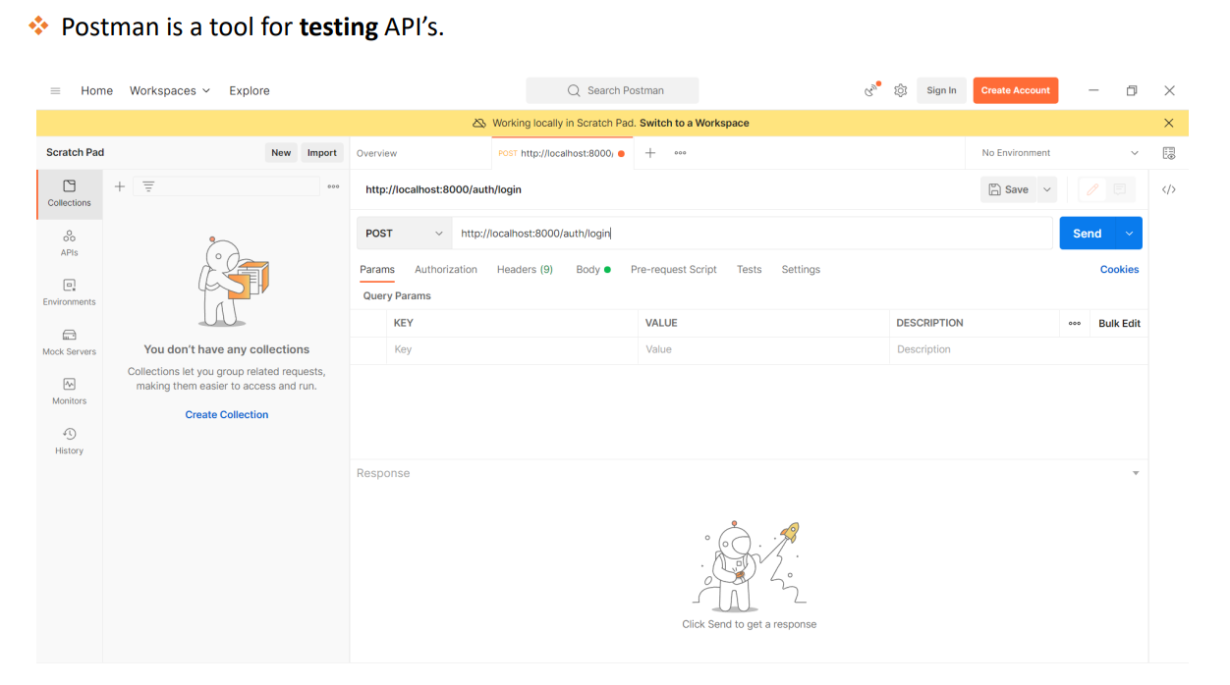Open the request Settings tab
Viewport: 1230px width, 685px height.
click(801, 269)
